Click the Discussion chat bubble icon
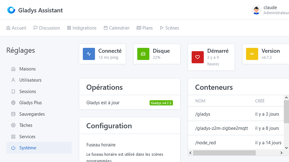 click(x=35, y=28)
